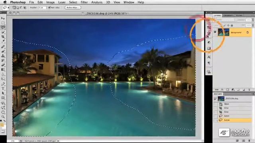Add a layer mask from Layers panel
The image size is (255, 143).
[228, 90]
